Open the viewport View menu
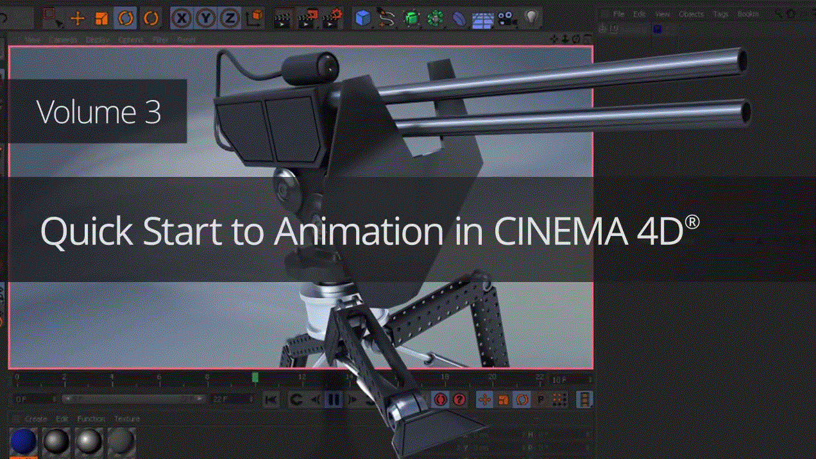Image resolution: width=816 pixels, height=459 pixels. (x=32, y=40)
